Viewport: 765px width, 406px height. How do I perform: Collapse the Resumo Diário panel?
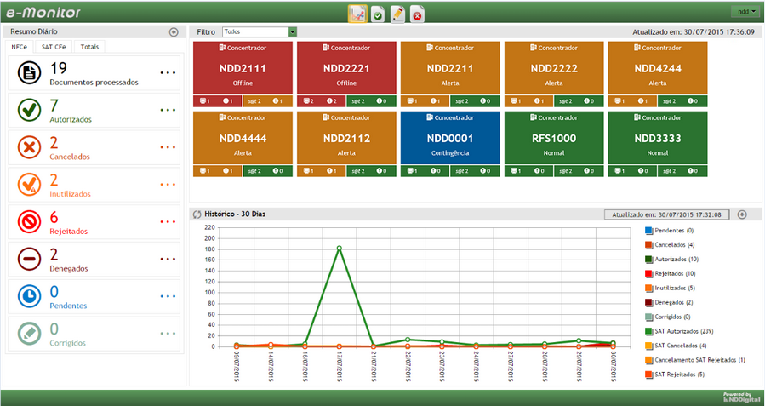[x=174, y=31]
